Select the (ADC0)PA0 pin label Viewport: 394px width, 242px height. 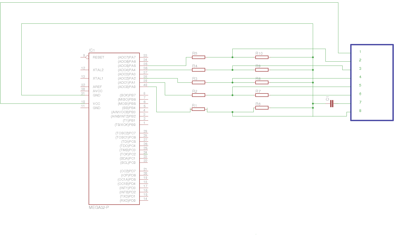point(127,87)
